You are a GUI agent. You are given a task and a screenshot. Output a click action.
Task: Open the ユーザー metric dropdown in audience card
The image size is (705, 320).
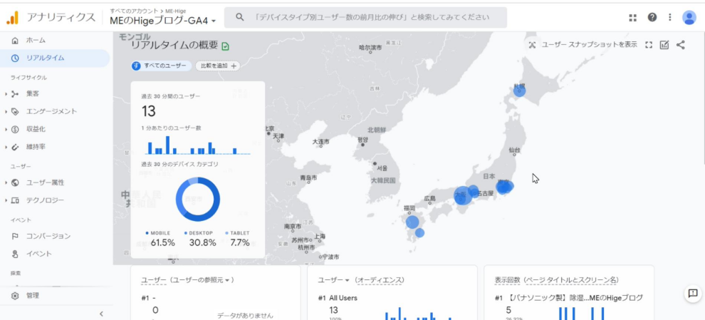coord(333,280)
